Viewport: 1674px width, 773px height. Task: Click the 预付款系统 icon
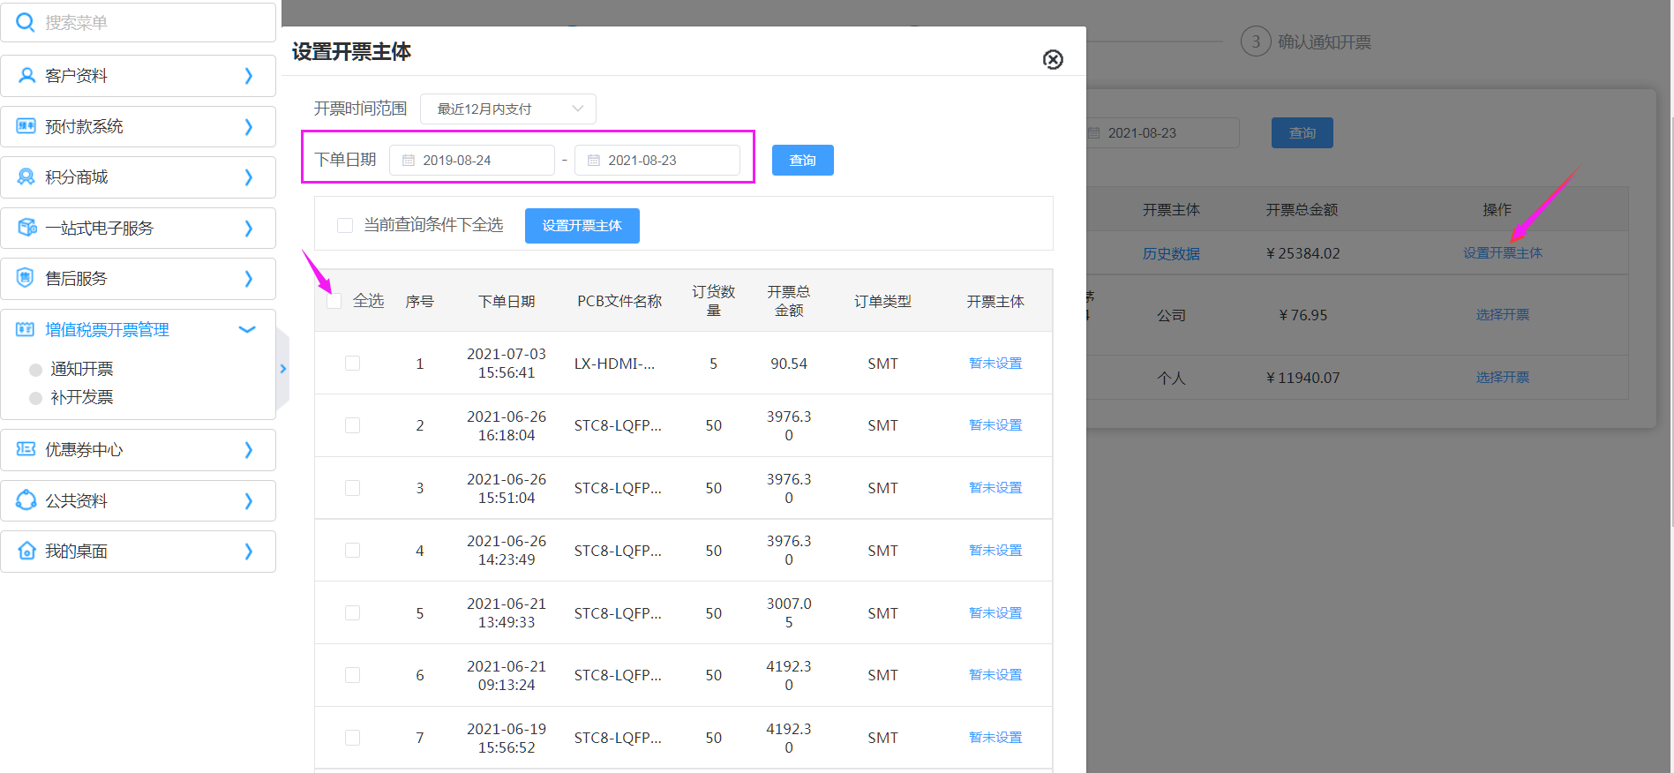26,126
